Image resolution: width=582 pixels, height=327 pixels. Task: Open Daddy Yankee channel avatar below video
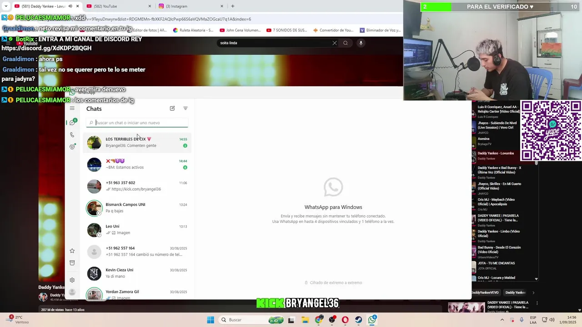[x=43, y=297]
